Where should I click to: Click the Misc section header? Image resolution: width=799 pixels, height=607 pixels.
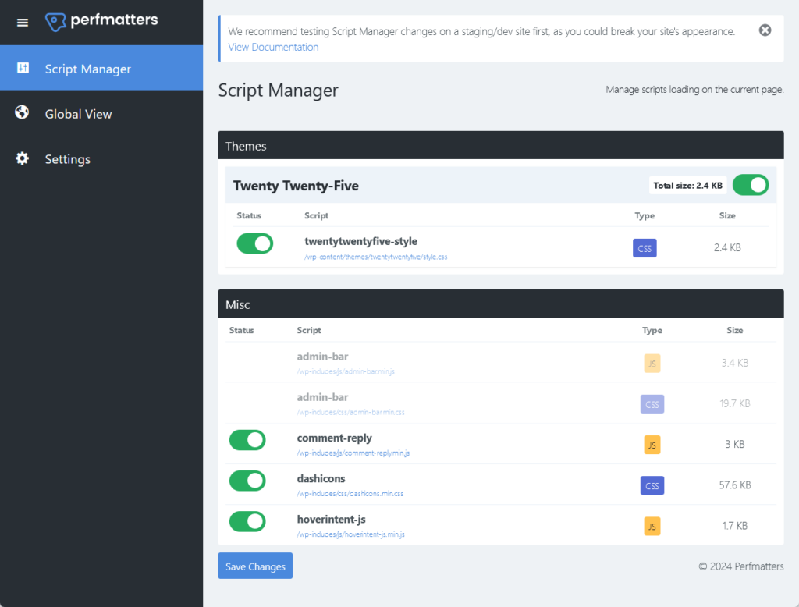click(501, 304)
